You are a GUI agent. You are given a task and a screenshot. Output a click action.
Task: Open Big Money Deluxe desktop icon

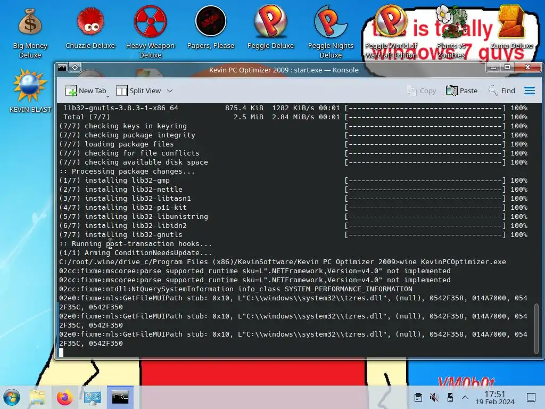click(x=30, y=33)
